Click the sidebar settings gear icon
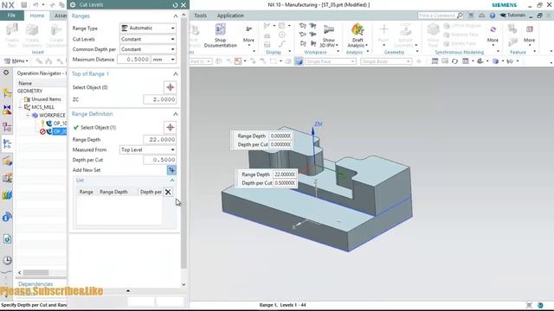The height and width of the screenshot is (311, 554). point(6,73)
